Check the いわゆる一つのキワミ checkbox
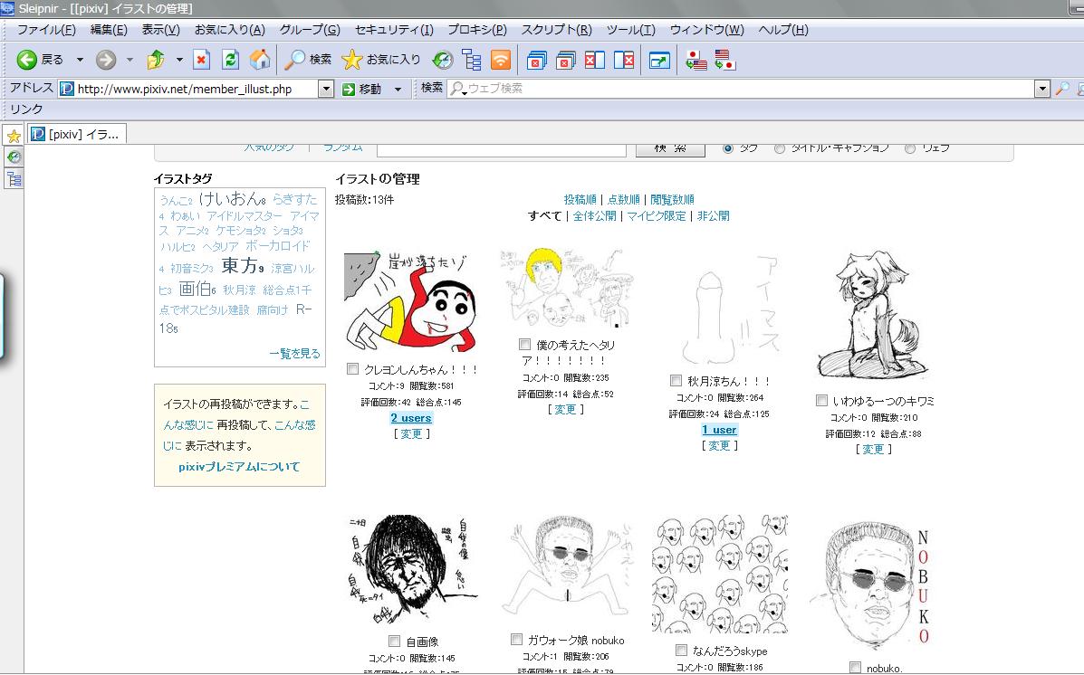The image size is (1084, 675). tap(821, 400)
